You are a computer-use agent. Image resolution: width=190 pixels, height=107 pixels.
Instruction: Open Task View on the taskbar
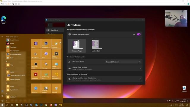(x=12, y=105)
